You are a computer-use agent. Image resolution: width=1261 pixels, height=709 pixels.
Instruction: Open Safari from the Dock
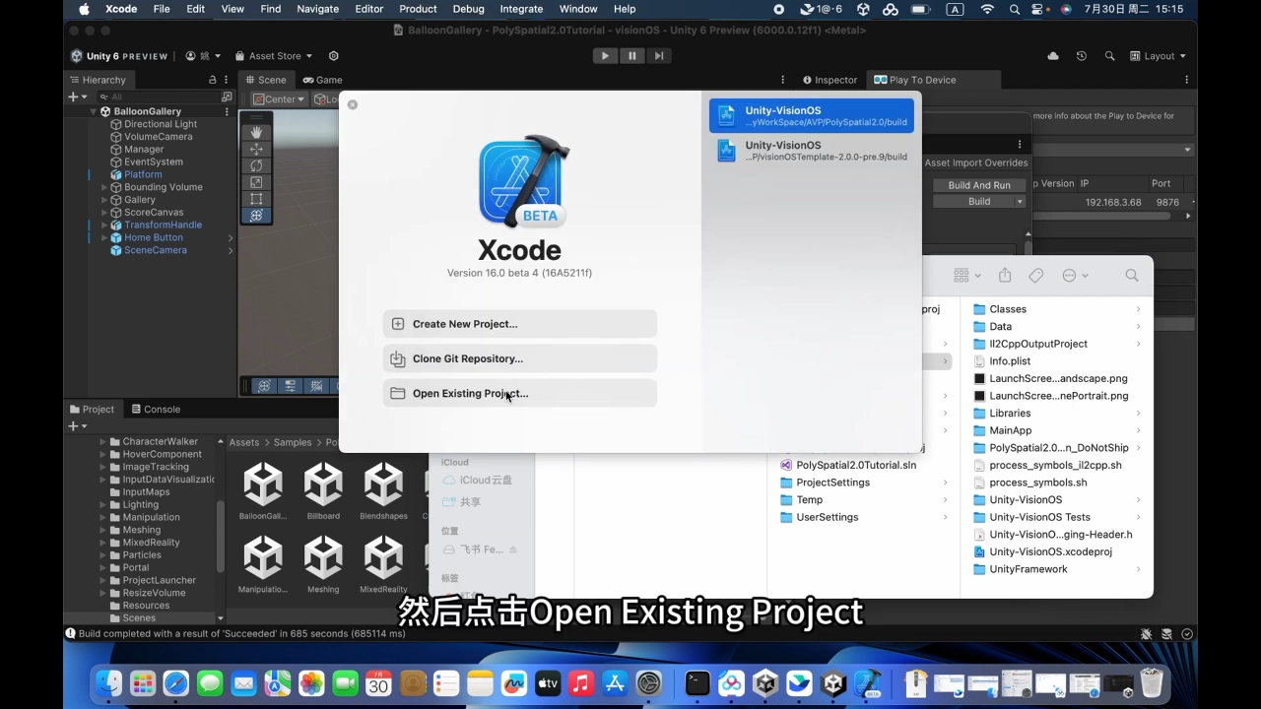coord(176,682)
